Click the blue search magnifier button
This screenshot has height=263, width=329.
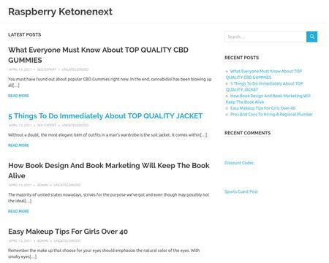click(311, 37)
